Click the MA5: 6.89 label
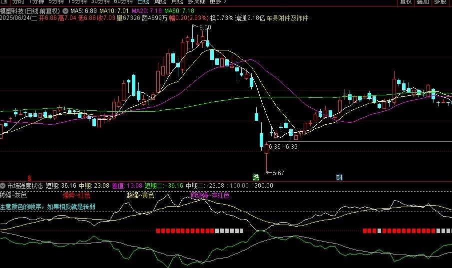Viewport: 452px width, 268px height. pos(83,11)
